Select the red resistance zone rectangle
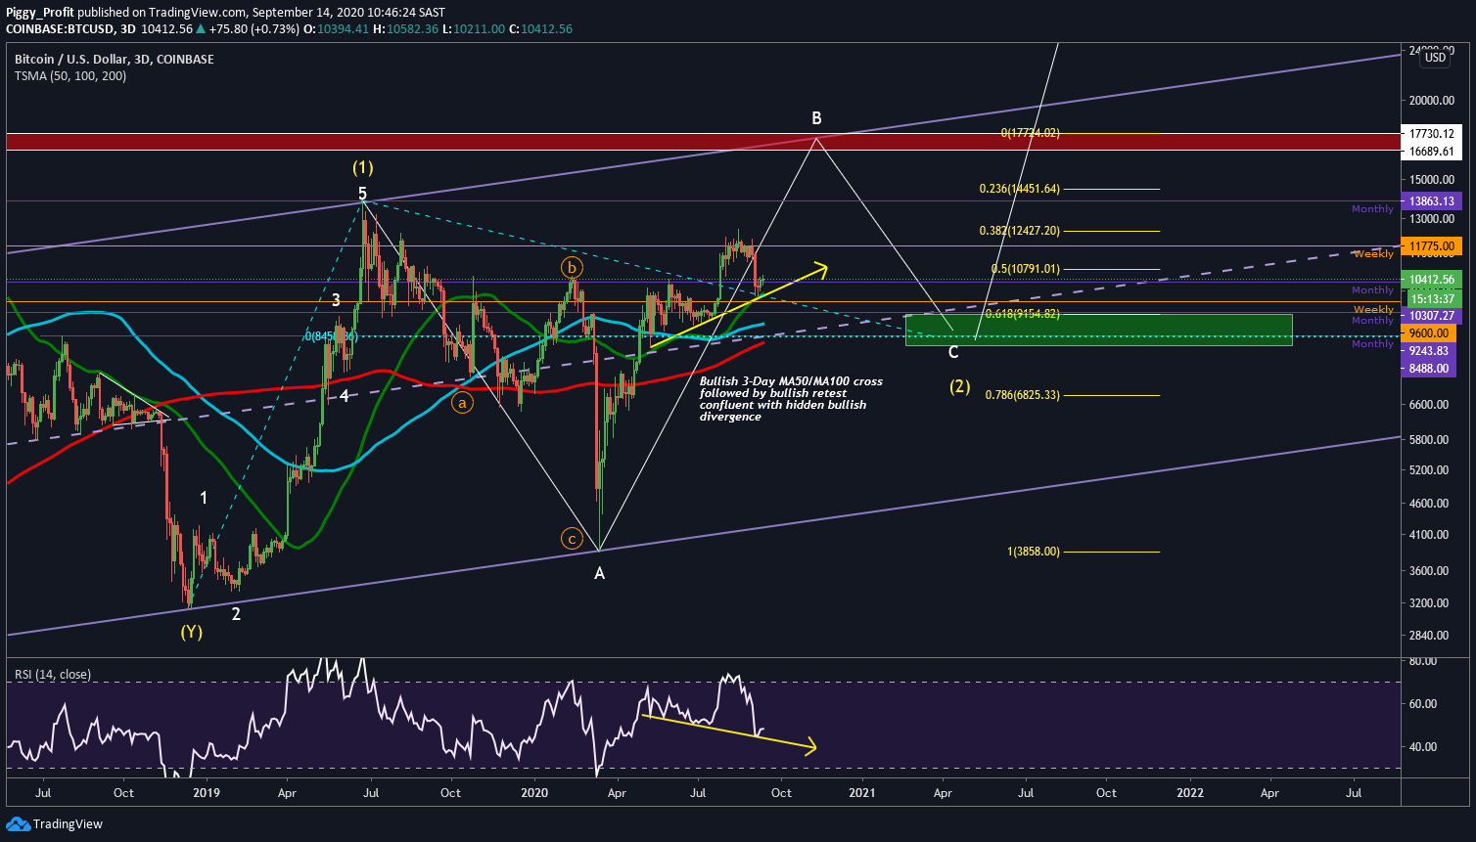This screenshot has width=1476, height=842. pyautogui.click(x=703, y=142)
